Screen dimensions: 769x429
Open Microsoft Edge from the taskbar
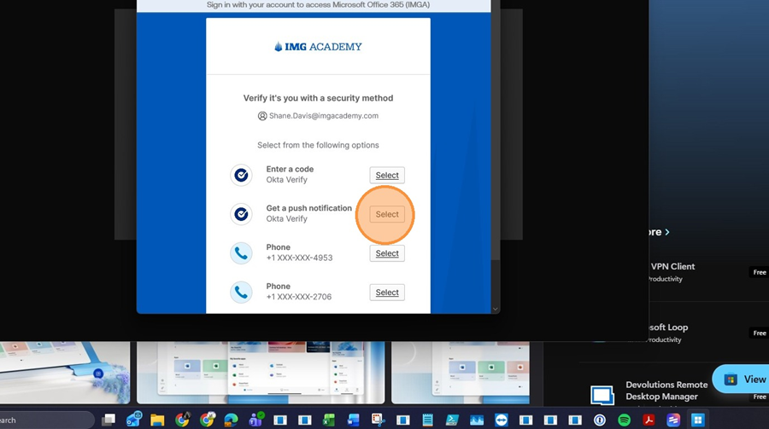tap(231, 420)
